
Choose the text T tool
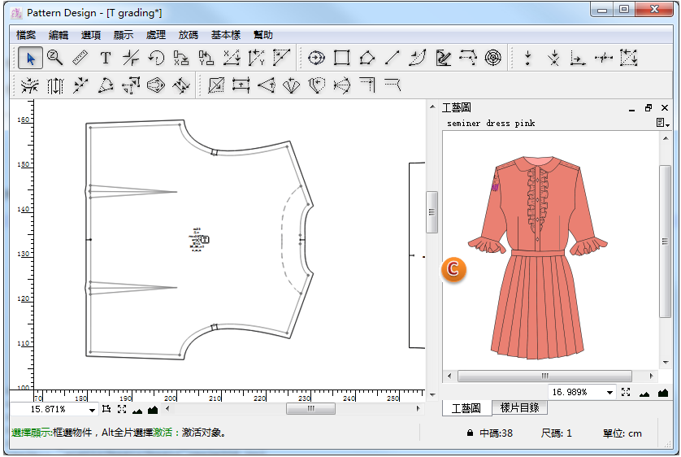[x=105, y=58]
